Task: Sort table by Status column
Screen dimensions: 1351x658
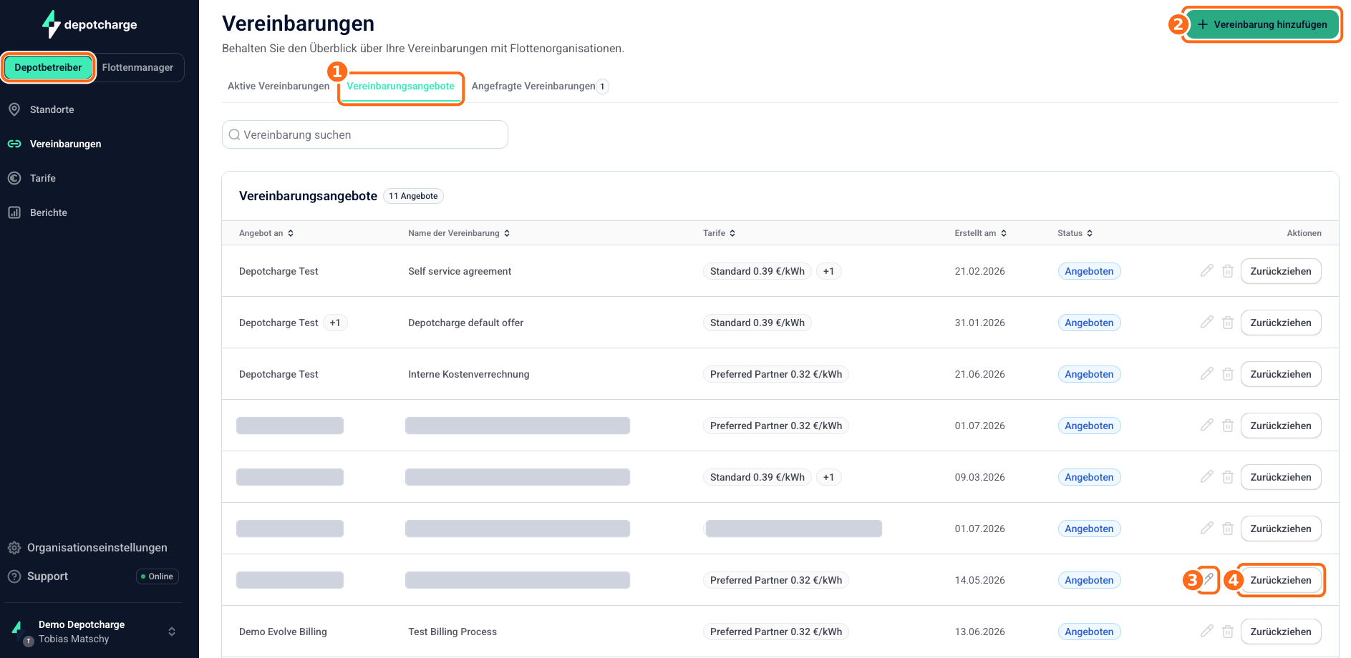Action: pyautogui.click(x=1075, y=233)
